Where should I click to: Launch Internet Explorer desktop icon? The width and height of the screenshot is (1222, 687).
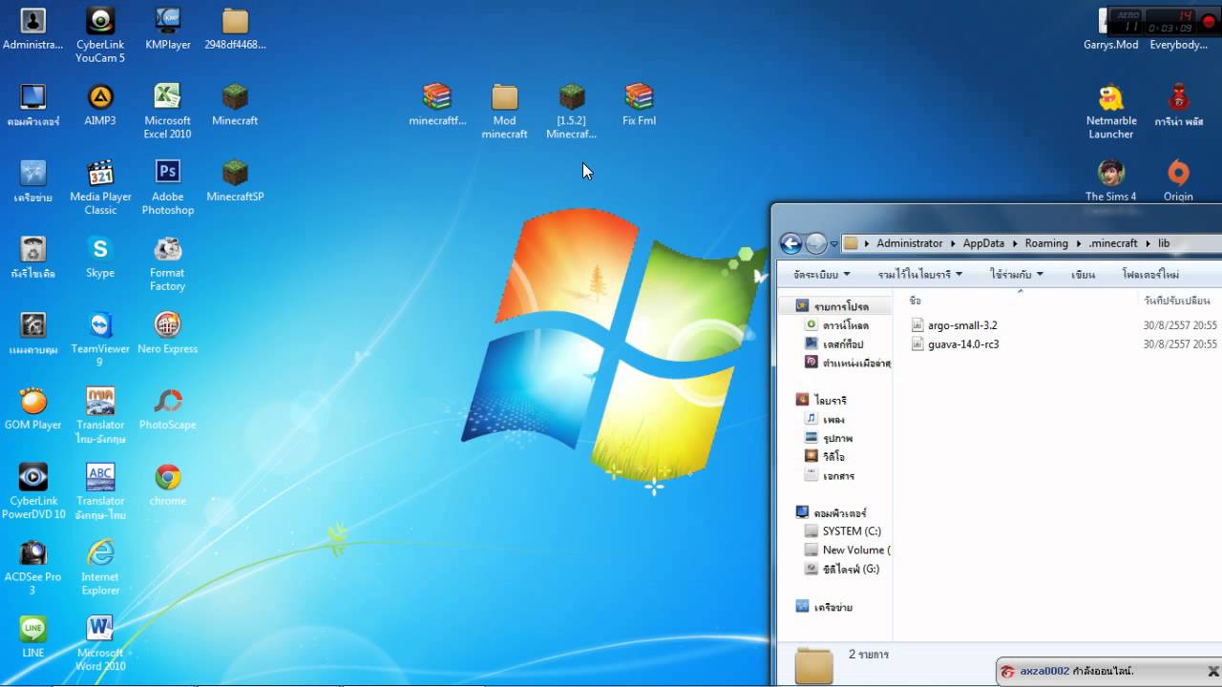[x=100, y=567]
